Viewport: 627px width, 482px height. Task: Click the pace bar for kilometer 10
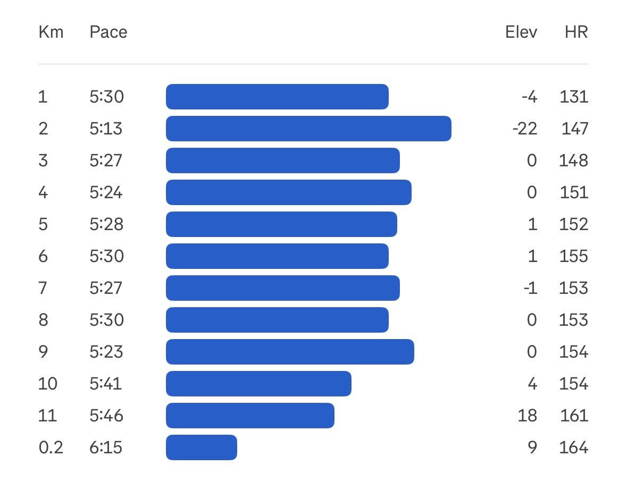[258, 384]
